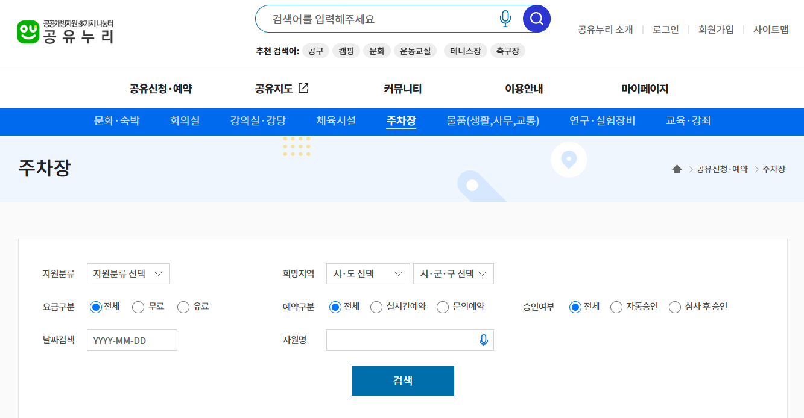Click the home icon in the breadcrumb
Screen dimensions: 804x418
click(x=676, y=169)
